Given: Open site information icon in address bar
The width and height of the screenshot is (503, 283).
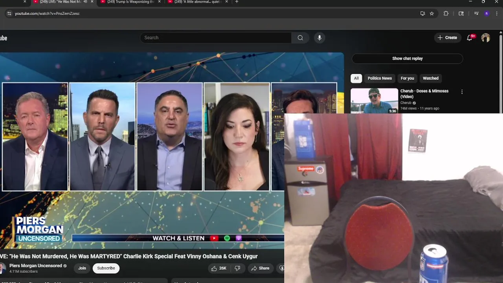Looking at the screenshot, I should coord(9,13).
